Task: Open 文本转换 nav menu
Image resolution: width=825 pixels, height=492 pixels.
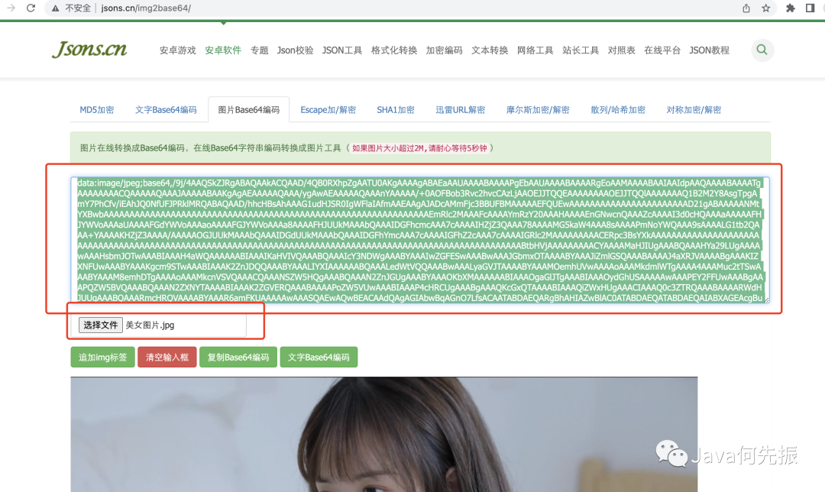Action: [490, 50]
